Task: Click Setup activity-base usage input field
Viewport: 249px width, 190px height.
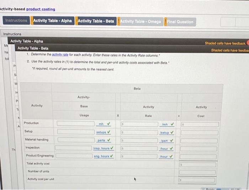Action: click(76, 132)
